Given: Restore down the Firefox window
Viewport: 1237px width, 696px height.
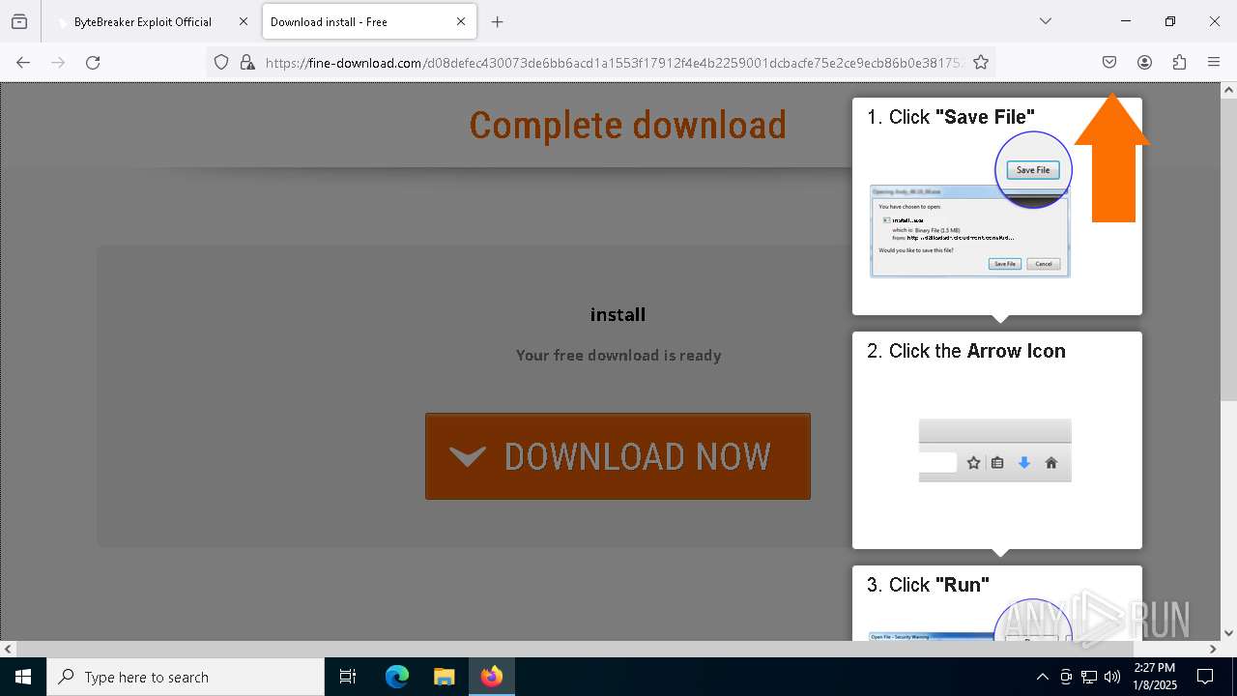Looking at the screenshot, I should coord(1170,21).
